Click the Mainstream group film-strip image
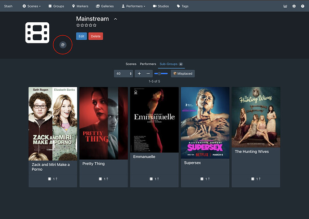The width and height of the screenshot is (309, 219). tap(37, 33)
